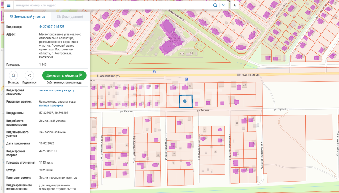Open cadastral number 44:27:030101:5228 link
339x193 pixels.
pos(52,27)
